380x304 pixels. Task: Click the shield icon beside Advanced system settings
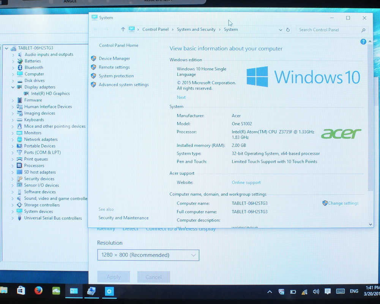(x=93, y=85)
